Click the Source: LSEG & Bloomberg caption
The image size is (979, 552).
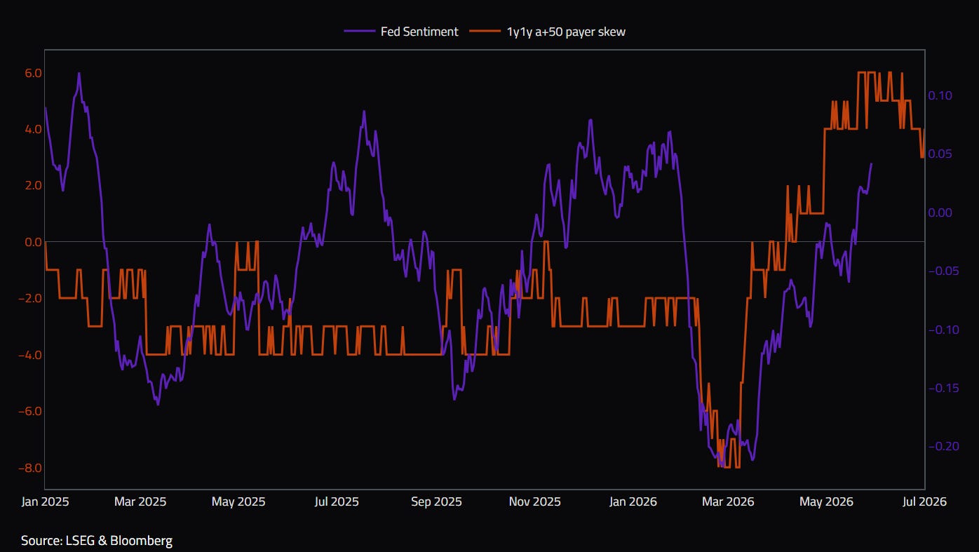97,541
